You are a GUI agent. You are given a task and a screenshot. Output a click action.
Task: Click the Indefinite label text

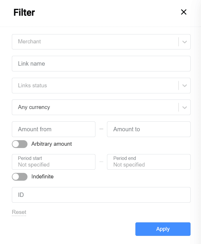click(43, 177)
